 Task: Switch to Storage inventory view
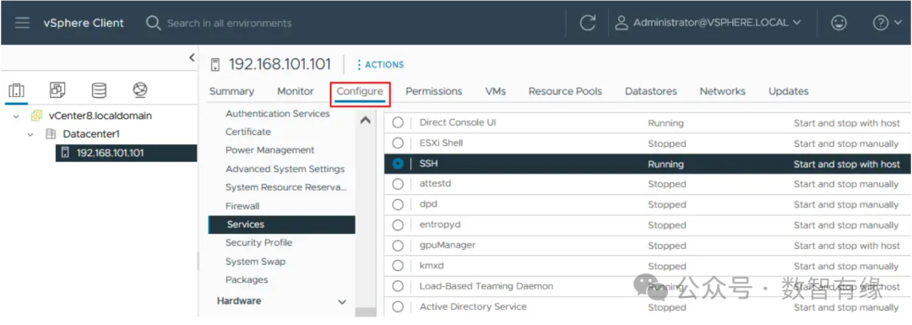tap(99, 90)
